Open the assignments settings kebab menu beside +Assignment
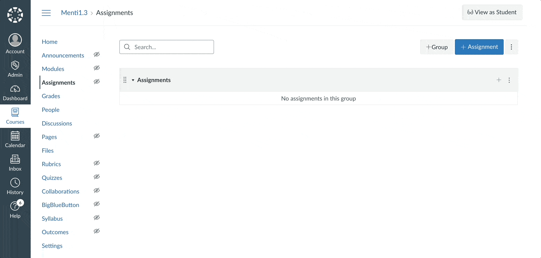 pos(511,47)
